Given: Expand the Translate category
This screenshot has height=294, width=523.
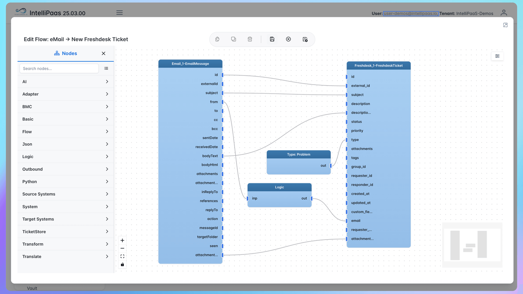Looking at the screenshot, I should pos(65,257).
